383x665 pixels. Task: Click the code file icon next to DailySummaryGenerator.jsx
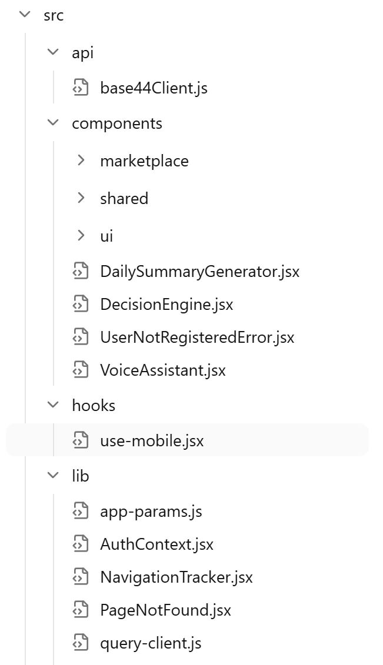click(x=81, y=270)
